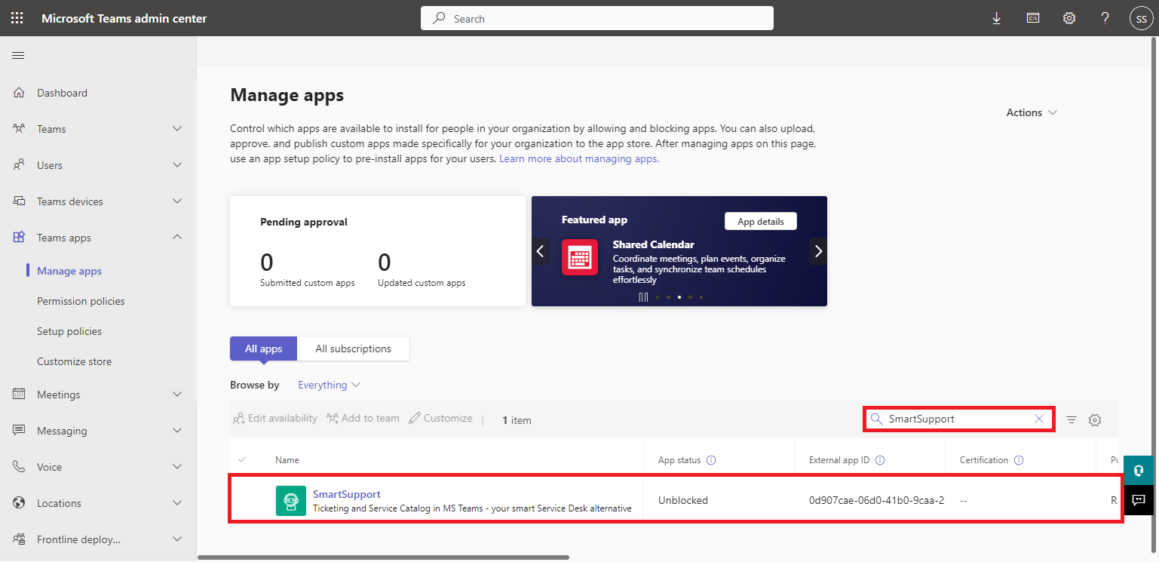Show next featured app

point(818,251)
